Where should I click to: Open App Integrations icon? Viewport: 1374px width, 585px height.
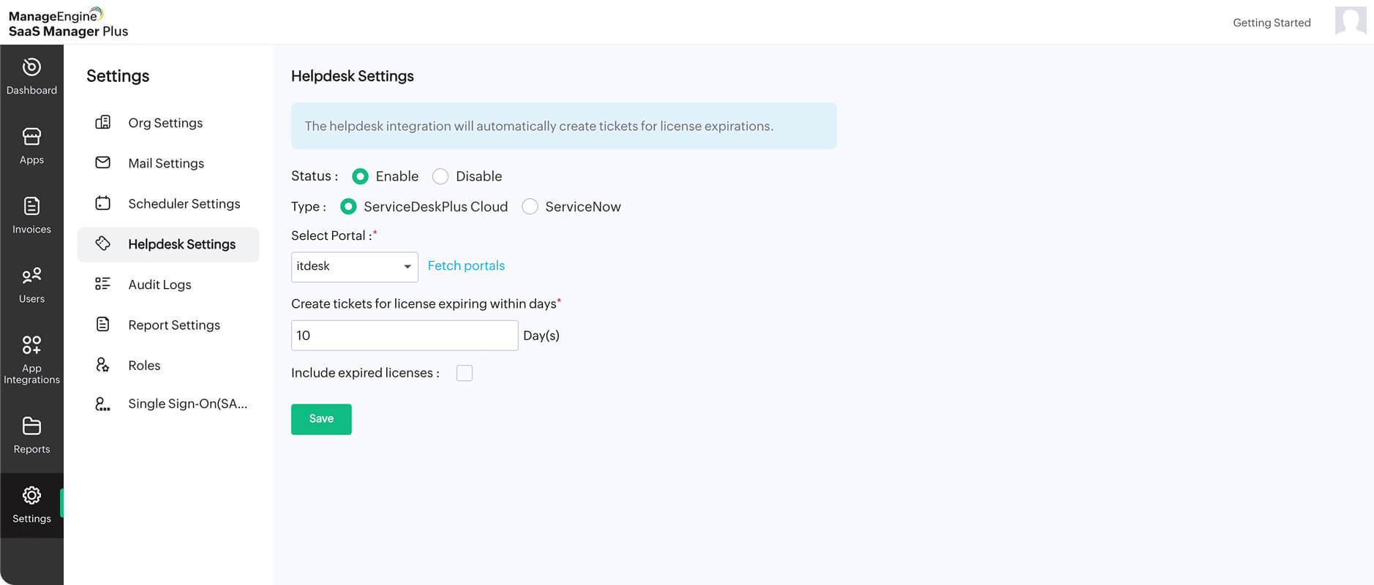tap(31, 344)
